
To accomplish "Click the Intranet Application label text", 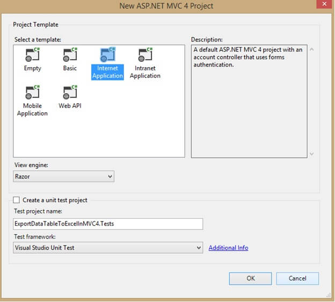I will (x=145, y=72).
